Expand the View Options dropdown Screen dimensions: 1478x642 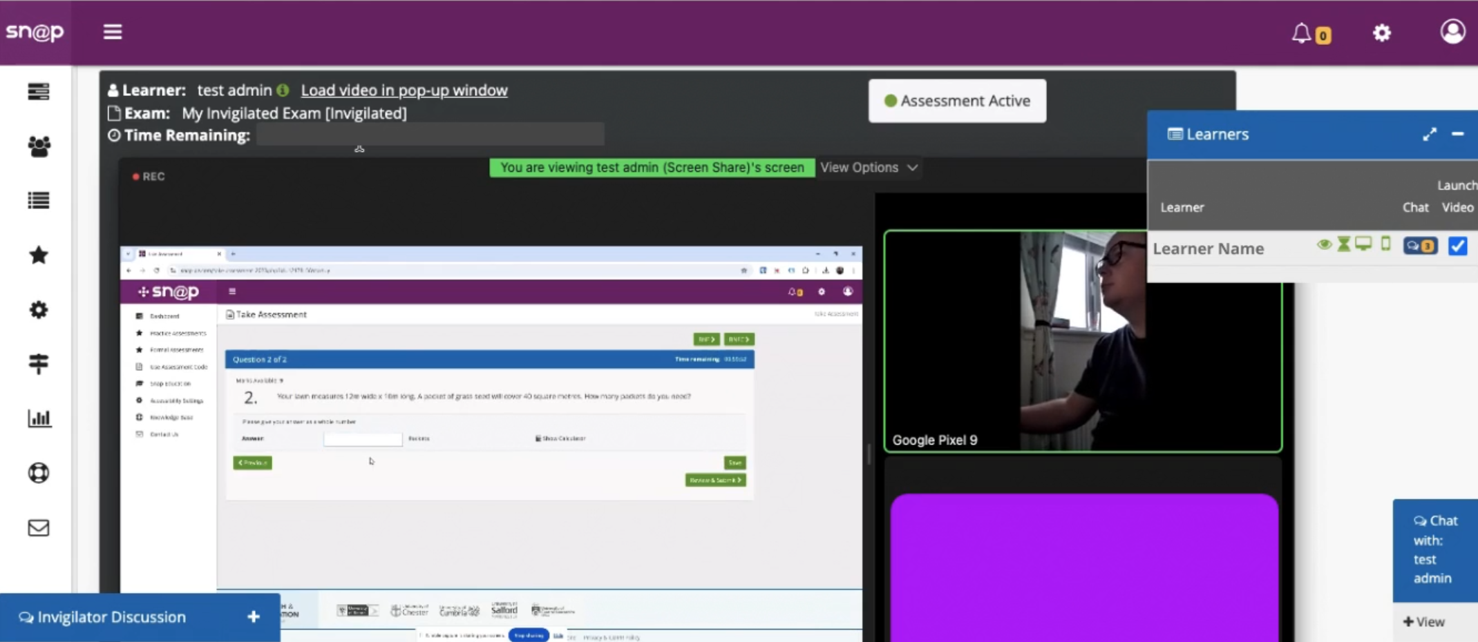click(869, 168)
